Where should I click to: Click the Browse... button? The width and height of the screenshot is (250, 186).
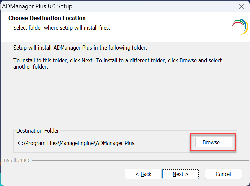click(x=213, y=143)
